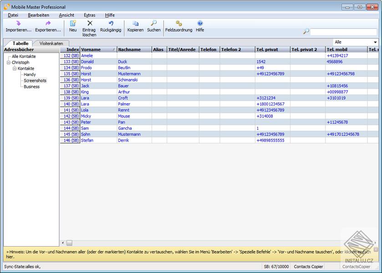Click the Kopieren toolbar icon
Viewport: 382px width, 273px height.
135,23
